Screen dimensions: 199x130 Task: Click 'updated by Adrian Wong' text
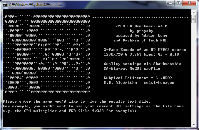click(x=141, y=36)
